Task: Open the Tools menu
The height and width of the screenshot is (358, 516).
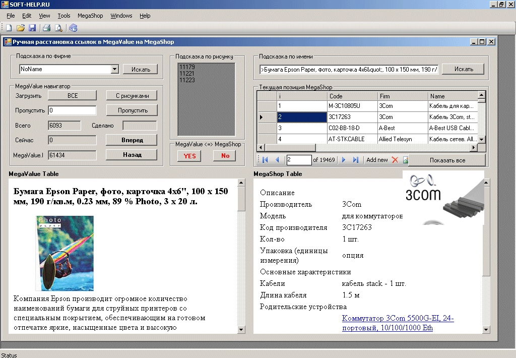Action: (64, 16)
